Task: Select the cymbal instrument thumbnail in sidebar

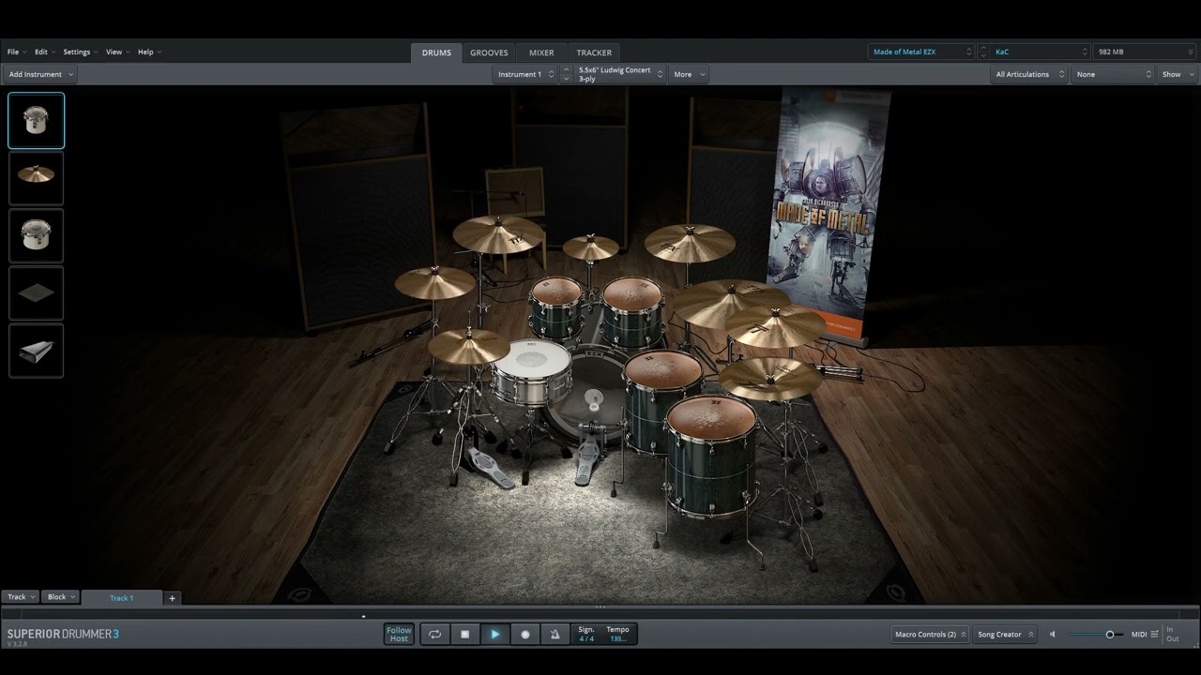Action: coord(37,178)
